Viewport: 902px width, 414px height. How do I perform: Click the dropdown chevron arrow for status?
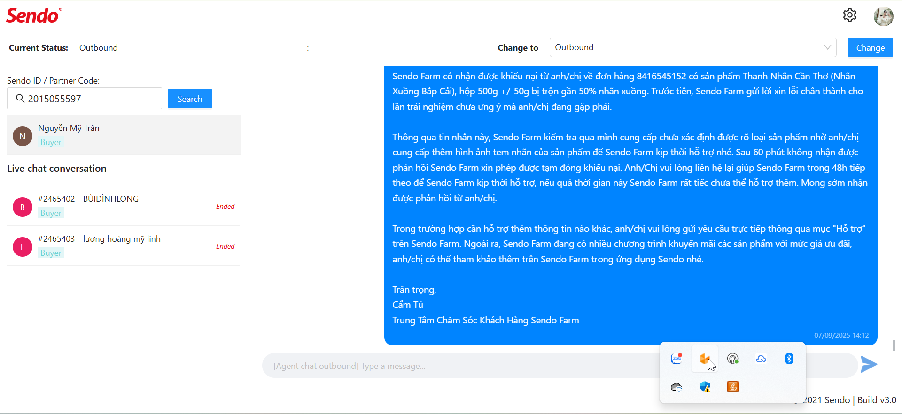[x=828, y=47]
